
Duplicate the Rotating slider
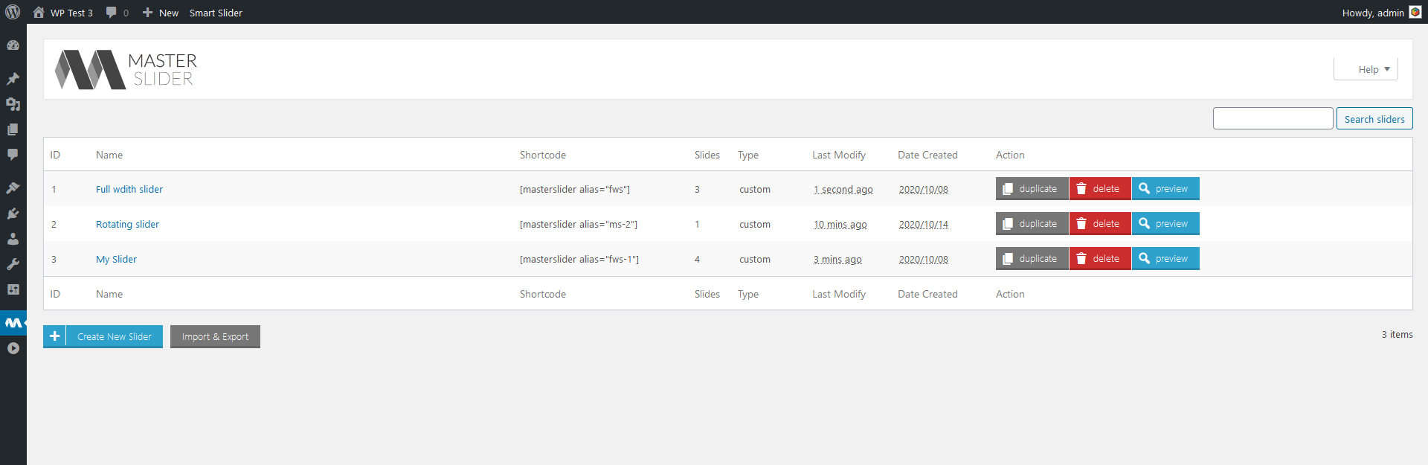coord(1032,224)
